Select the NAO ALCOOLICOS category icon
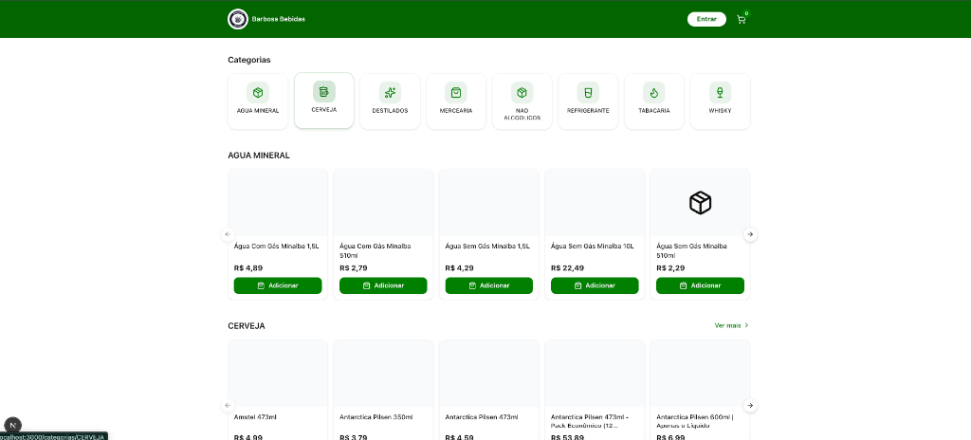This screenshot has height=440, width=971. click(522, 92)
